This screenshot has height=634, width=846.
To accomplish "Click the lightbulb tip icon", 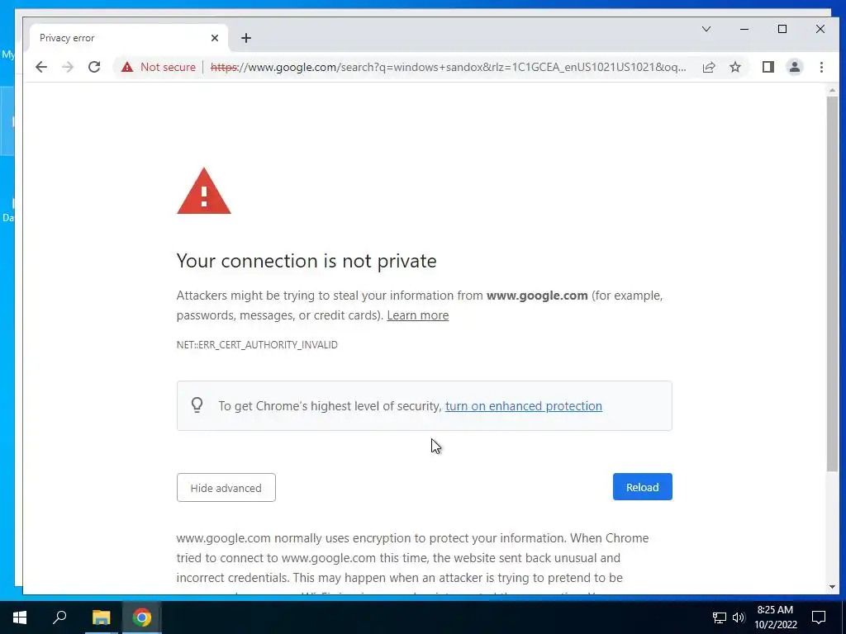I will 197,405.
